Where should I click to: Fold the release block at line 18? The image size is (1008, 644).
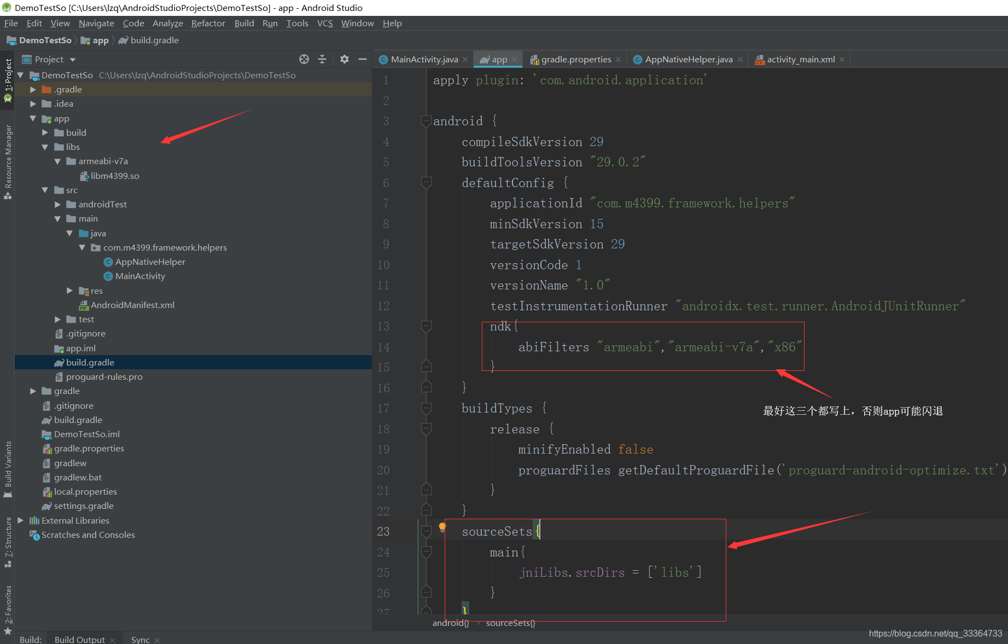coord(427,429)
